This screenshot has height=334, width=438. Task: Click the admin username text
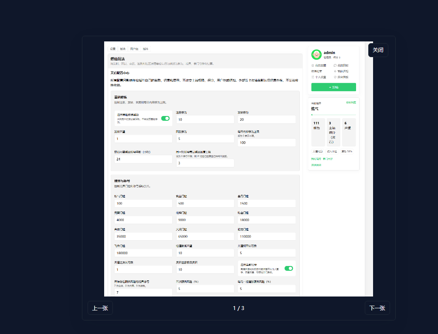click(329, 53)
